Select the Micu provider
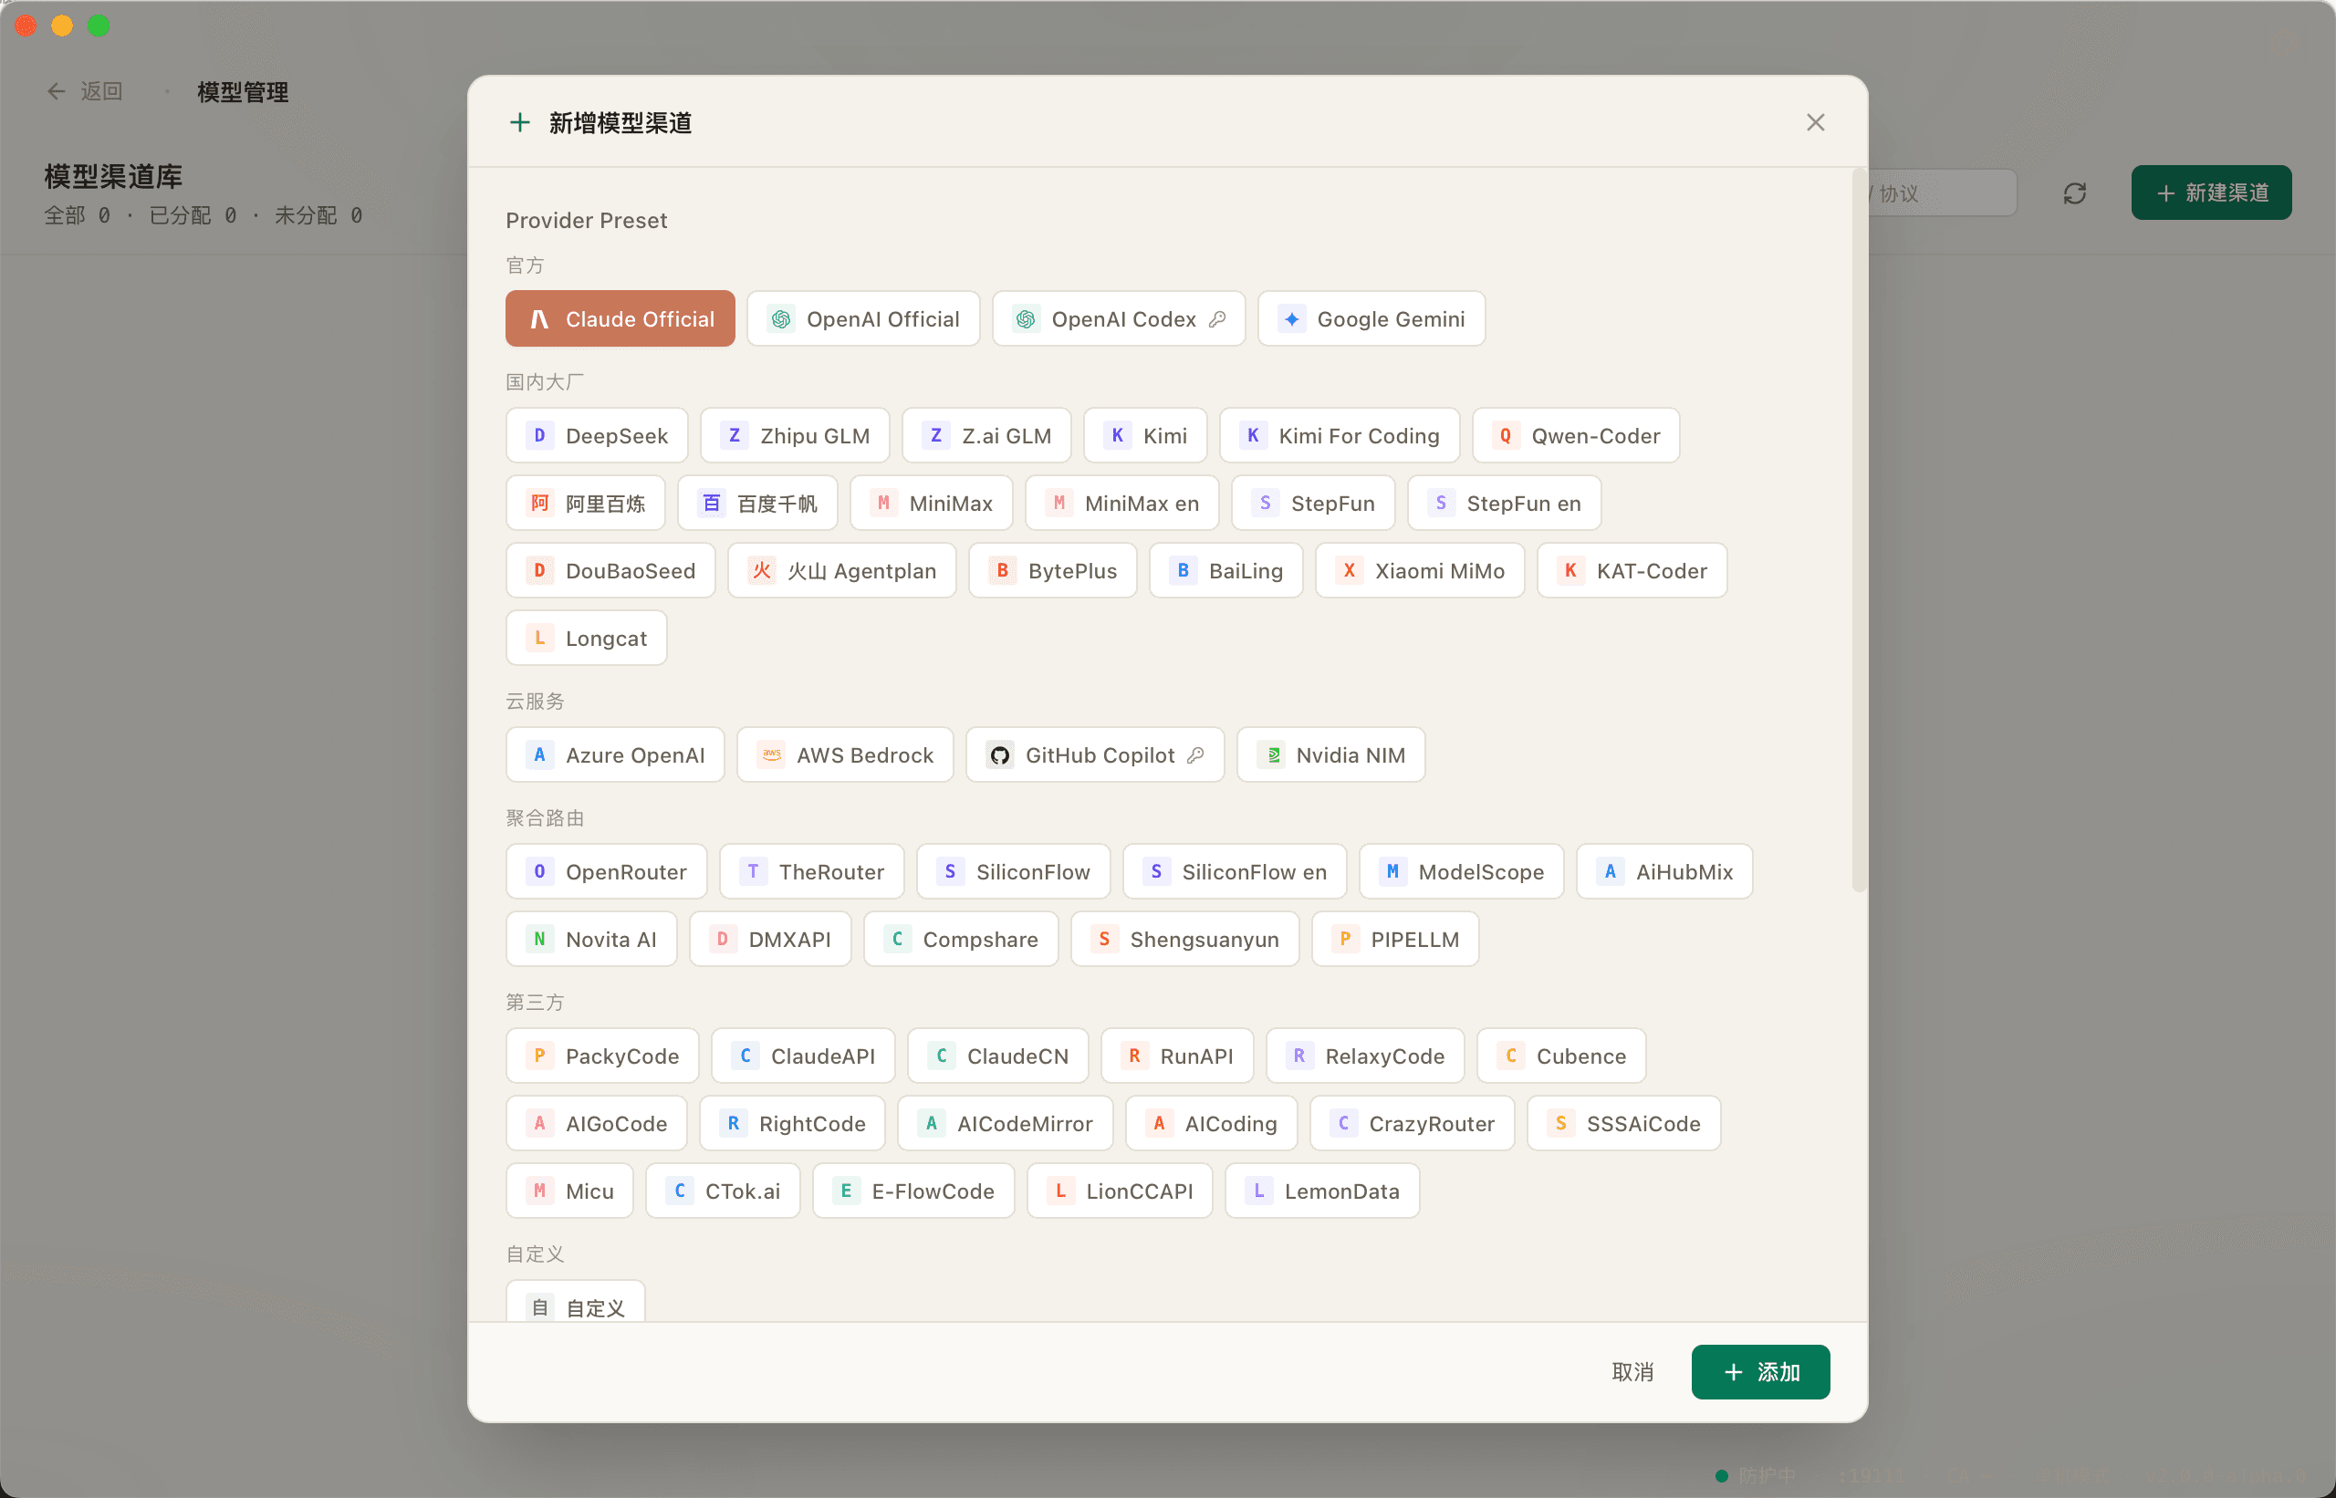The height and width of the screenshot is (1498, 2336). pos(569,1191)
